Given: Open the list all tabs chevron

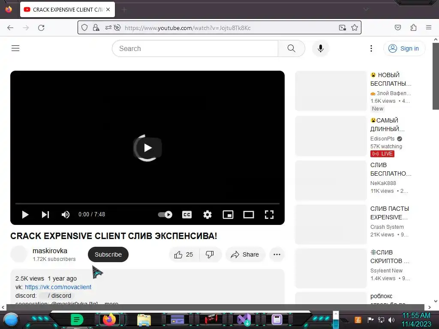Looking at the screenshot, I should [366, 9].
